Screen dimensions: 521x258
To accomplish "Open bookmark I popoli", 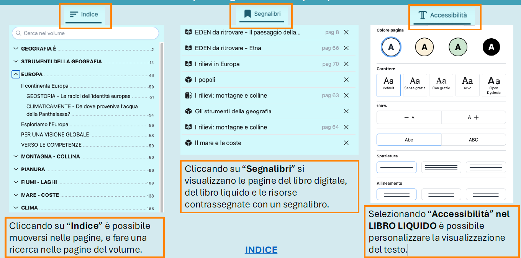I will click(x=205, y=80).
